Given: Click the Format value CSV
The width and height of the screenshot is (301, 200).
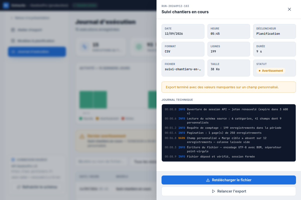Looking at the screenshot, I should pyautogui.click(x=168, y=51).
